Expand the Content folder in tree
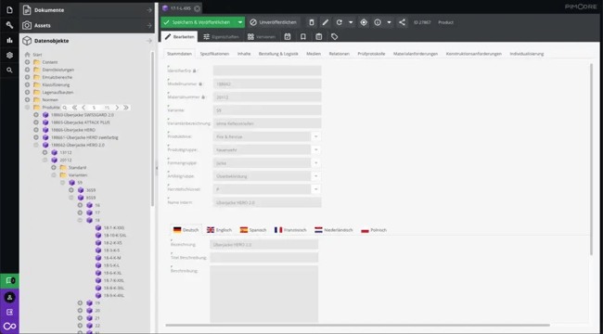 pyautogui.click(x=27, y=62)
